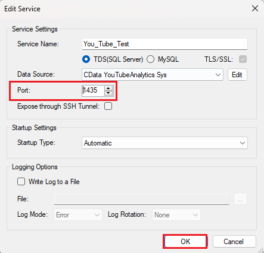Click the log File path field

click(141, 199)
